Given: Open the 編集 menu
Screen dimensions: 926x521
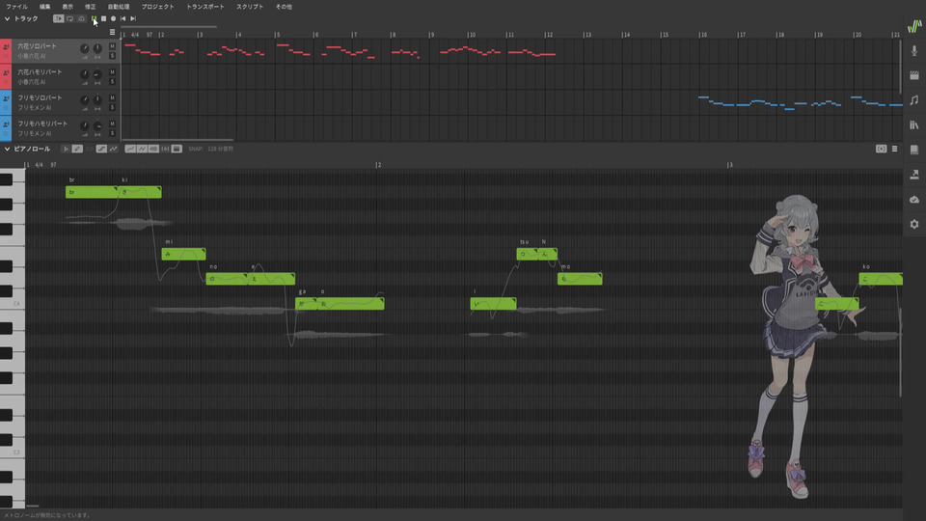Looking at the screenshot, I should point(45,7).
